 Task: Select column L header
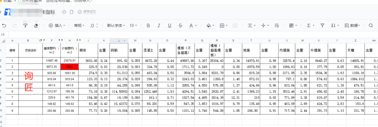pos(119,41)
